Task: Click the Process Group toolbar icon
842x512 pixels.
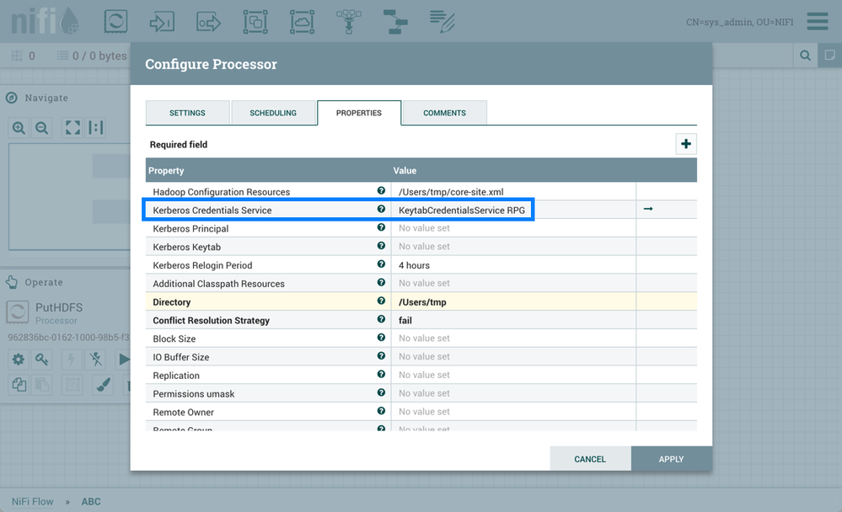Action: (255, 21)
